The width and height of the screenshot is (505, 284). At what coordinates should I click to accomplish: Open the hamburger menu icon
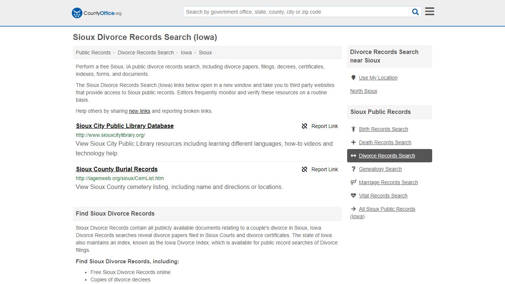(430, 11)
